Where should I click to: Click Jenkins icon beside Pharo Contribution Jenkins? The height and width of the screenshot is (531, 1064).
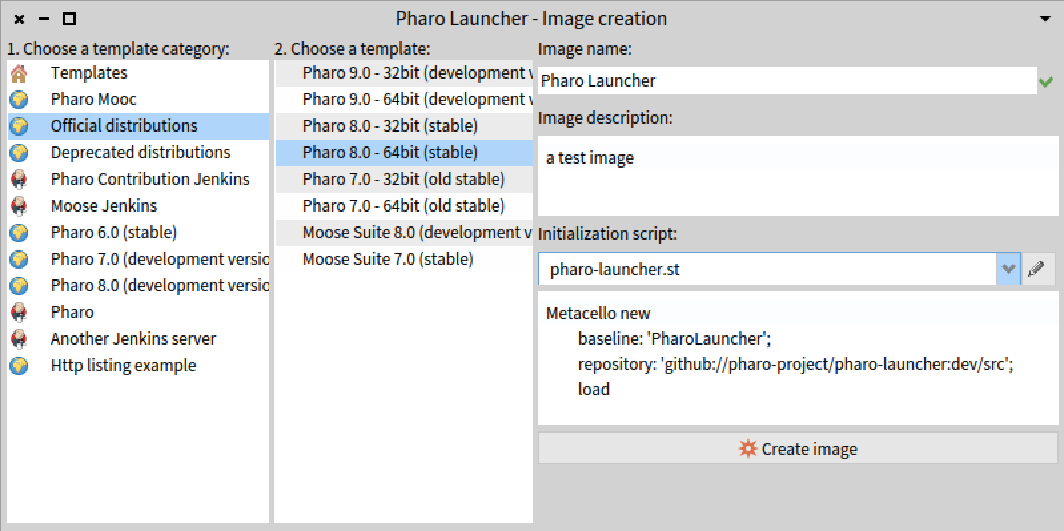[19, 180]
